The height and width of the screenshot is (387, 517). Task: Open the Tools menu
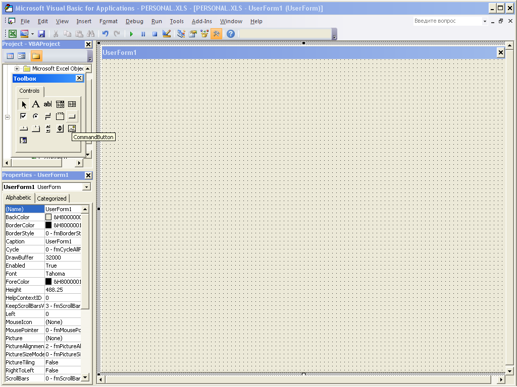(x=177, y=21)
